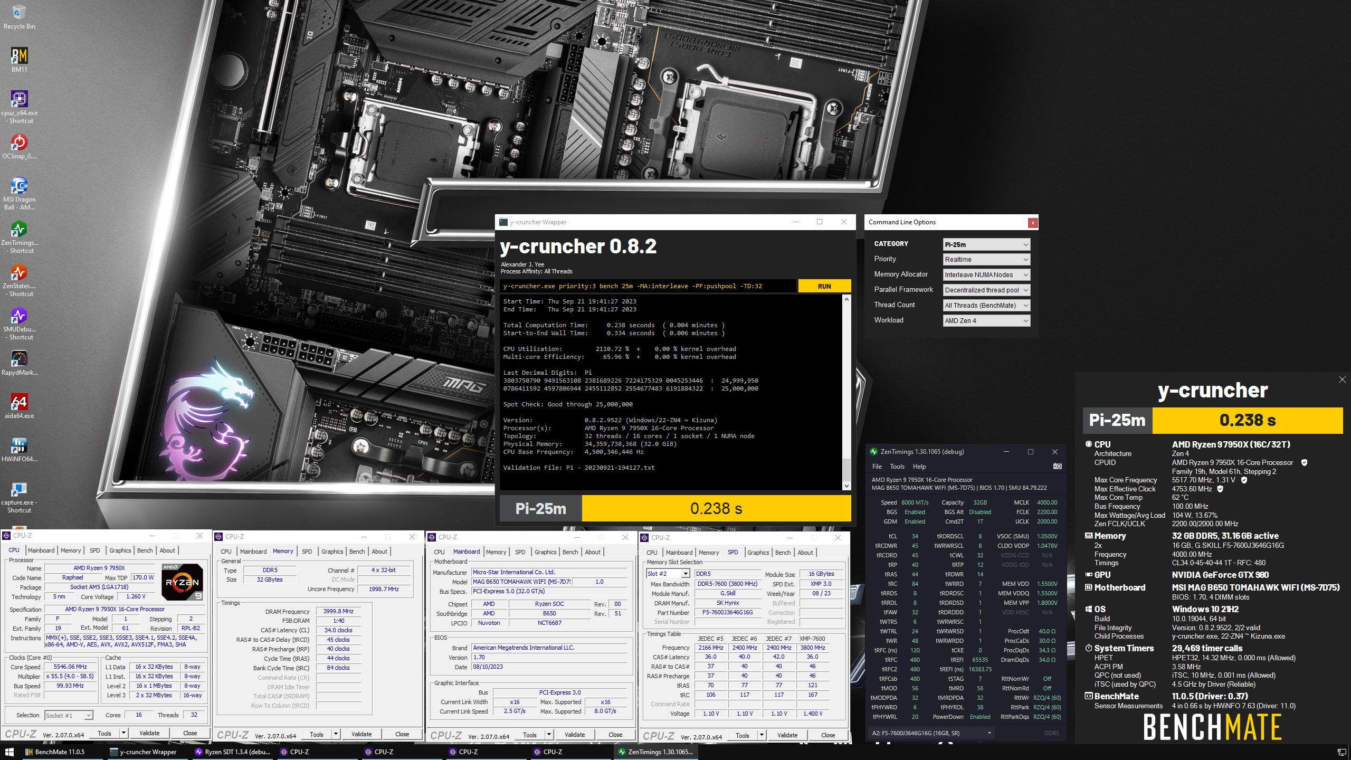This screenshot has width=1351, height=760.
Task: Select the cpuz_x64.exe shortcut icon
Action: (19, 108)
